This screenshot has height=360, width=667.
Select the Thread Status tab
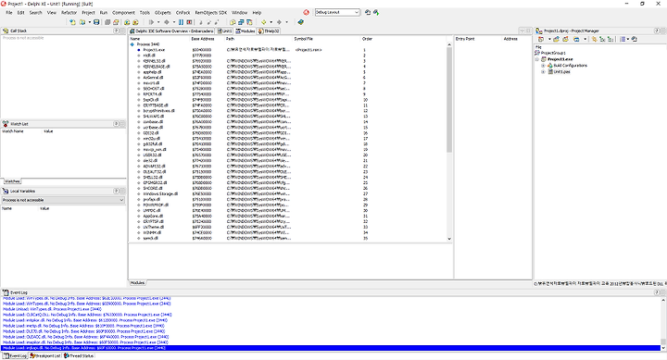tap(79, 355)
